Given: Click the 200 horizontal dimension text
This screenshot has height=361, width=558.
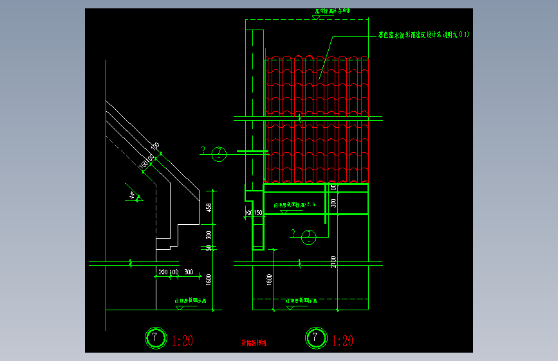Looking at the screenshot, I should (x=163, y=272).
